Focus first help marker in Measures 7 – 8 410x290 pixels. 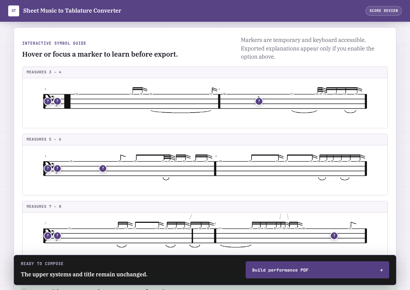coord(48,236)
